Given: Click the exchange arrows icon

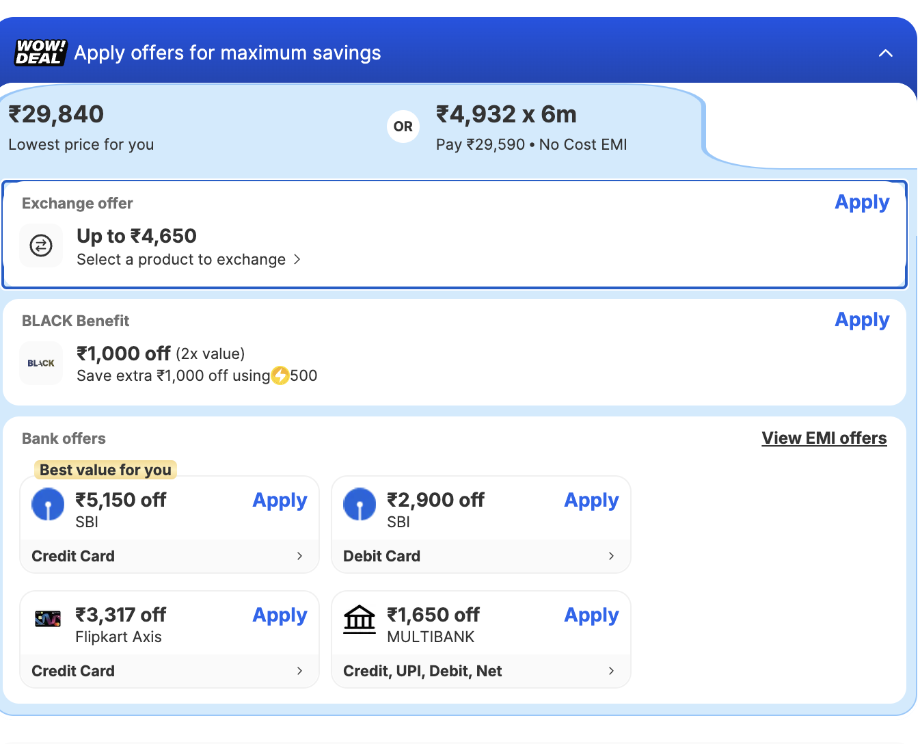Looking at the screenshot, I should coord(41,245).
